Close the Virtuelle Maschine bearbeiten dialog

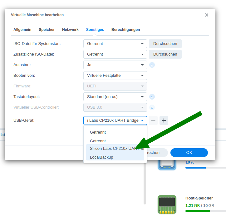pos(207,15)
